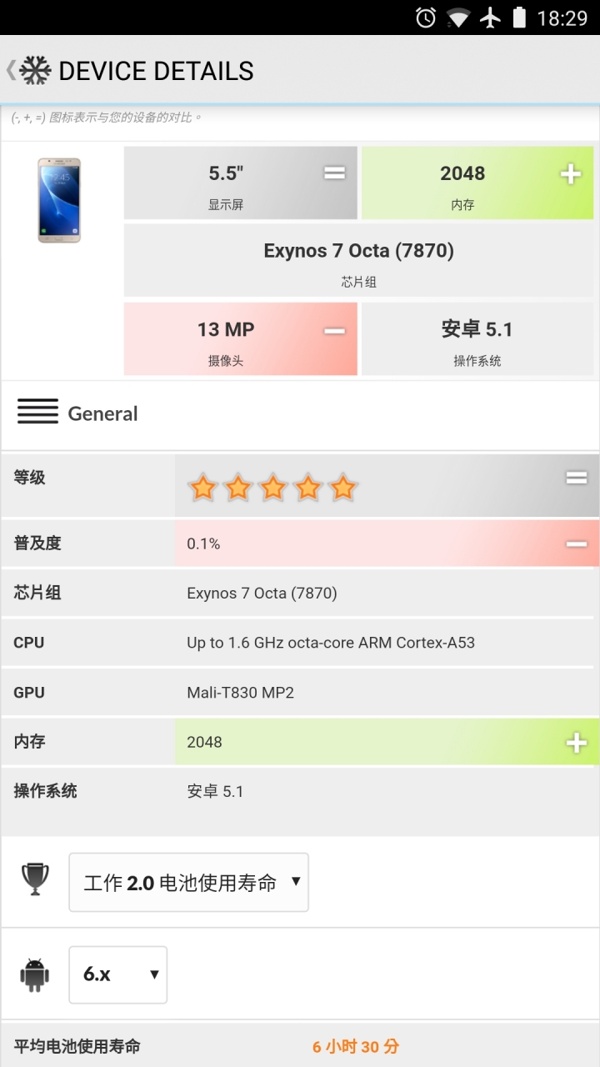Tap the equals icon on 5.5" display tile
The height and width of the screenshot is (1067, 600).
tap(334, 173)
